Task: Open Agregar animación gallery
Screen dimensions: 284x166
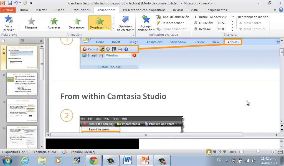Action: point(146,23)
